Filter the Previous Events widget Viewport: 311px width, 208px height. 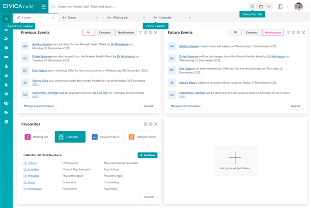coord(140,32)
